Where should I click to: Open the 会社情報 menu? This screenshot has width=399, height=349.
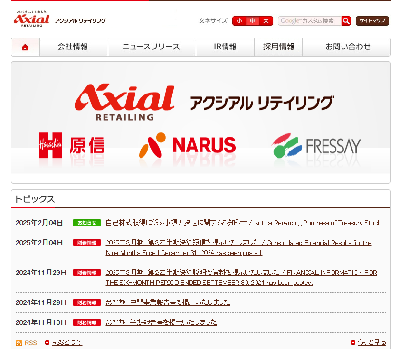point(74,47)
